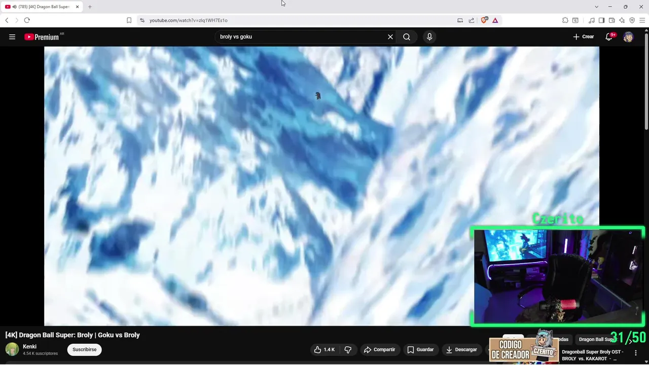The width and height of the screenshot is (649, 365).
Task: Open options for the Broly OST video
Action: [636, 353]
